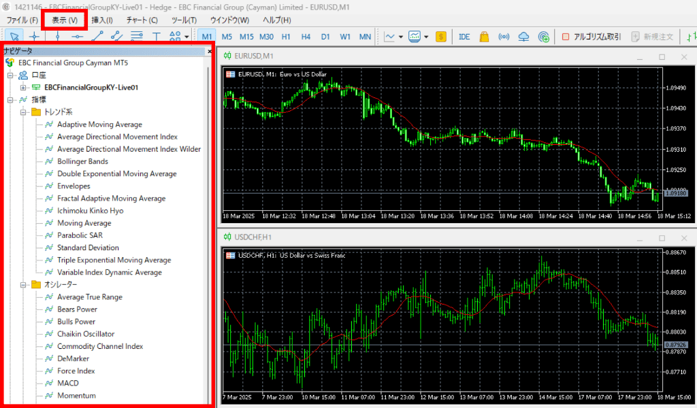Viewport: 697px width, 408px height.
Task: Select Bollinger Bands indicator
Action: [82, 162]
